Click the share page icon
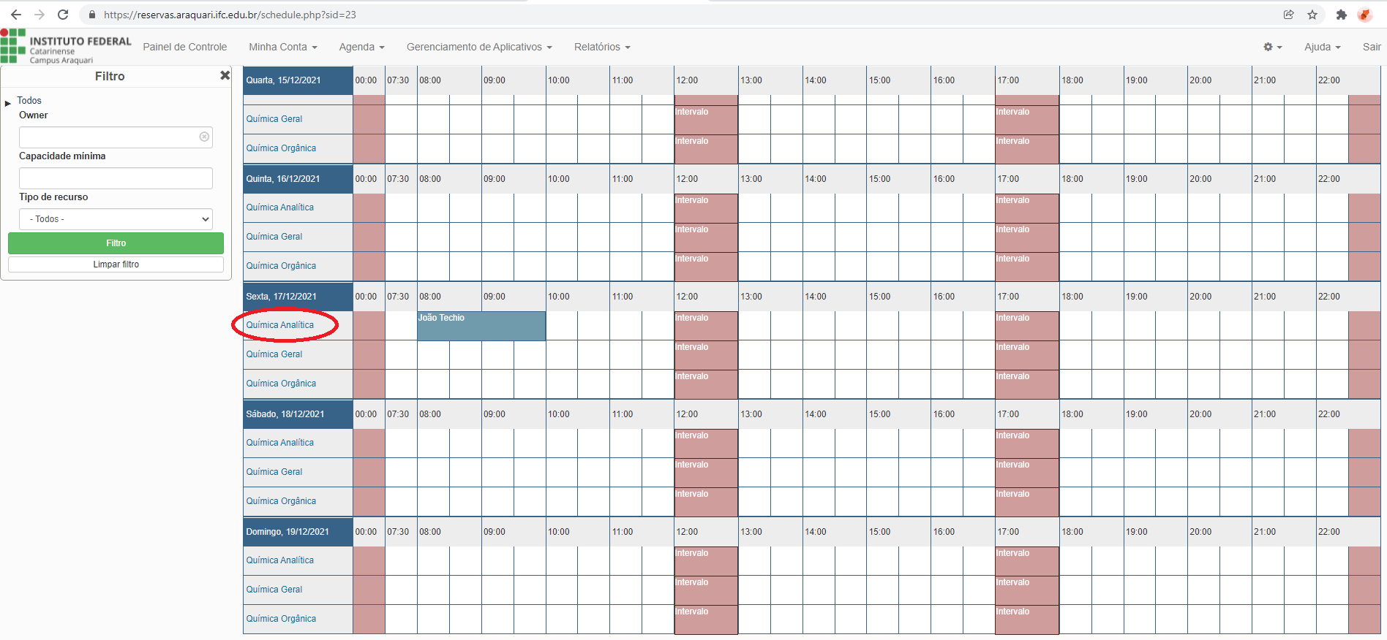This screenshot has width=1387, height=640. pyautogui.click(x=1289, y=15)
